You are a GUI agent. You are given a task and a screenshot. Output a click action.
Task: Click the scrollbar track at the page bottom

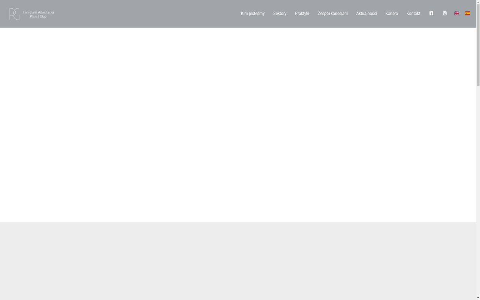click(x=478, y=294)
